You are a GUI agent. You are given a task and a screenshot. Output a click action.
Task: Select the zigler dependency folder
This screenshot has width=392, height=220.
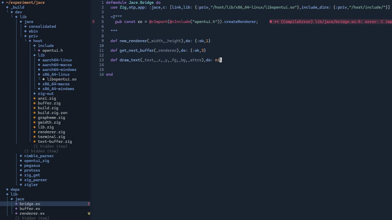[31, 185]
